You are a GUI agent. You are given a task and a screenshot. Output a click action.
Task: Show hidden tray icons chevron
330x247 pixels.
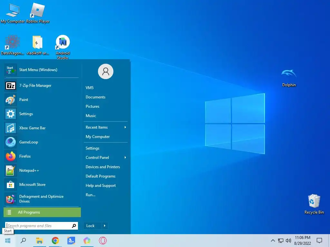(x=273, y=241)
